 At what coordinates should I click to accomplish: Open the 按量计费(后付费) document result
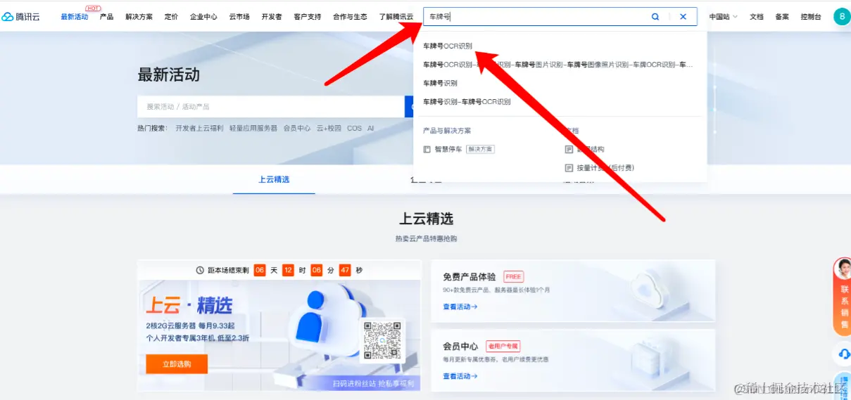pyautogui.click(x=605, y=168)
